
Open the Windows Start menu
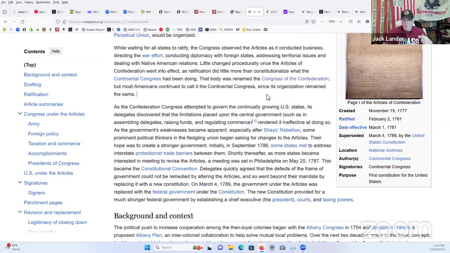pyautogui.click(x=147, y=247)
